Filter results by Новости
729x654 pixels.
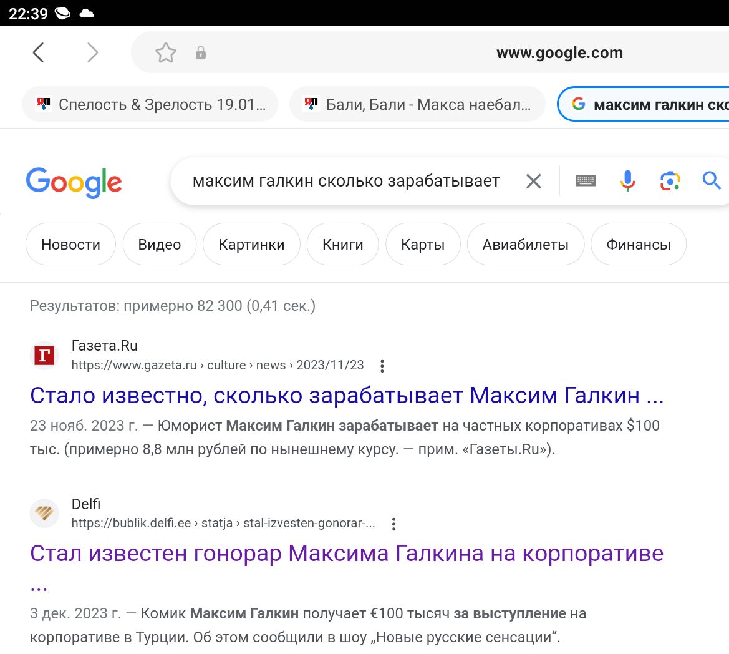(70, 244)
